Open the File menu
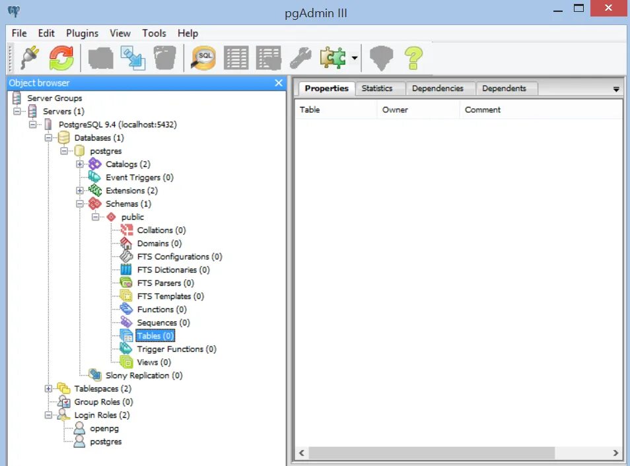The image size is (630, 466). click(x=19, y=34)
